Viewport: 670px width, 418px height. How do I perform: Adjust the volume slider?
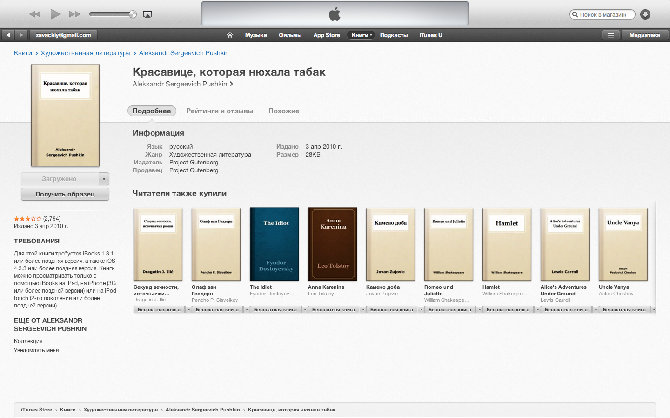[x=113, y=14]
